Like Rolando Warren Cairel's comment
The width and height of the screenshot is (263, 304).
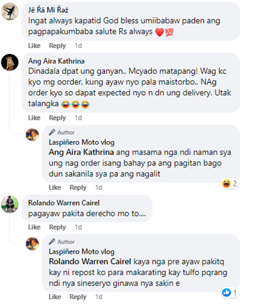click(34, 227)
